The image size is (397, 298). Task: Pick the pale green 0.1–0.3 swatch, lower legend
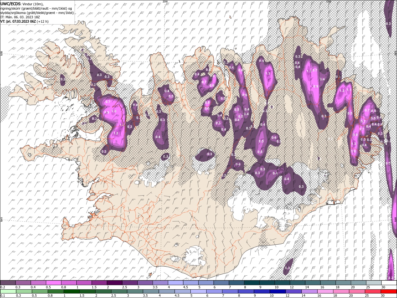click(8, 291)
